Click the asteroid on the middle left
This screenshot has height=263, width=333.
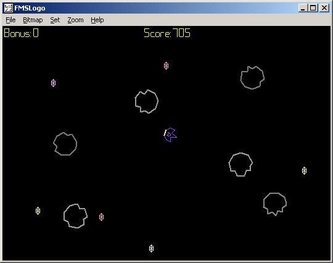(x=65, y=144)
